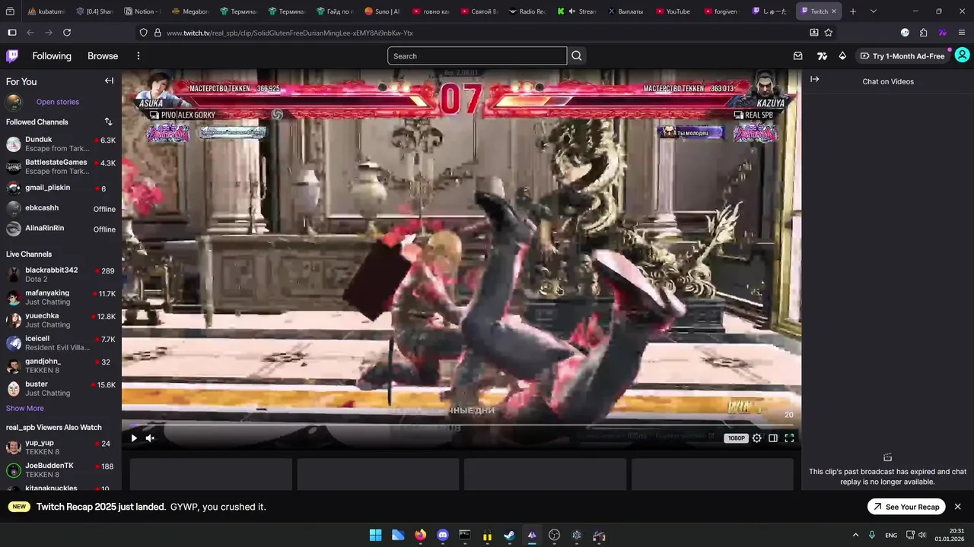The width and height of the screenshot is (974, 547).
Task: Open iceicell Resident Evil channel
Action: point(61,343)
